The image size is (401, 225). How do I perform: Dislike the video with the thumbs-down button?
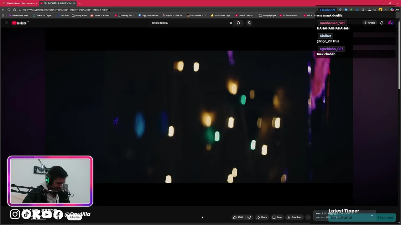tap(249, 217)
